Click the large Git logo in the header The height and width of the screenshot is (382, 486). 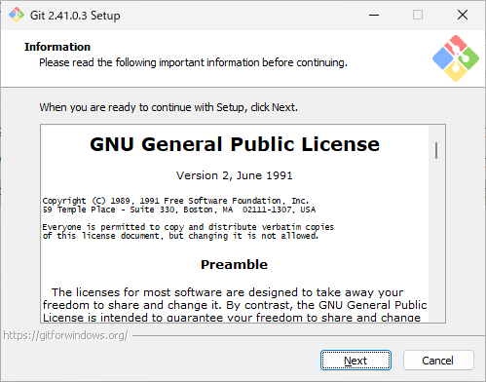click(x=456, y=58)
